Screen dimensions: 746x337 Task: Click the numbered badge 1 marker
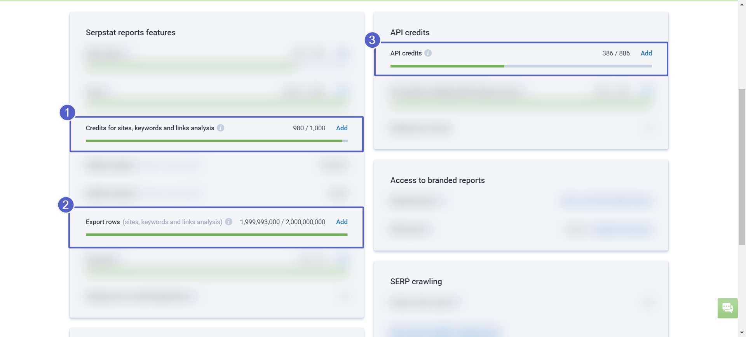coord(67,112)
